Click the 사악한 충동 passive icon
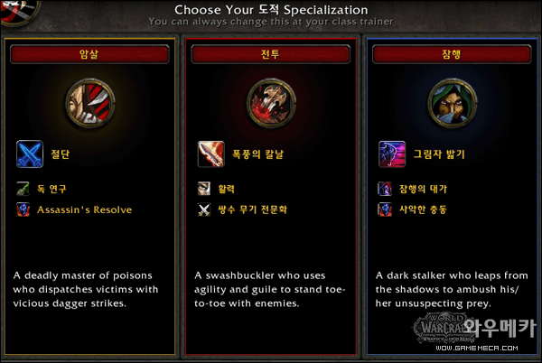Image resolution: width=542 pixels, height=363 pixels. [385, 209]
